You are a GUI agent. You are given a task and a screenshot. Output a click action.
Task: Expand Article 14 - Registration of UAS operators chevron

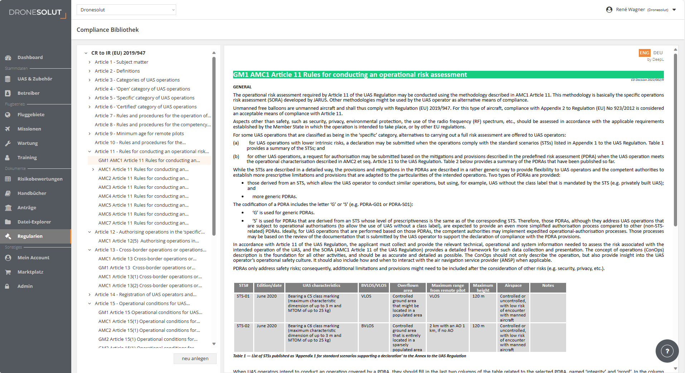pos(90,295)
